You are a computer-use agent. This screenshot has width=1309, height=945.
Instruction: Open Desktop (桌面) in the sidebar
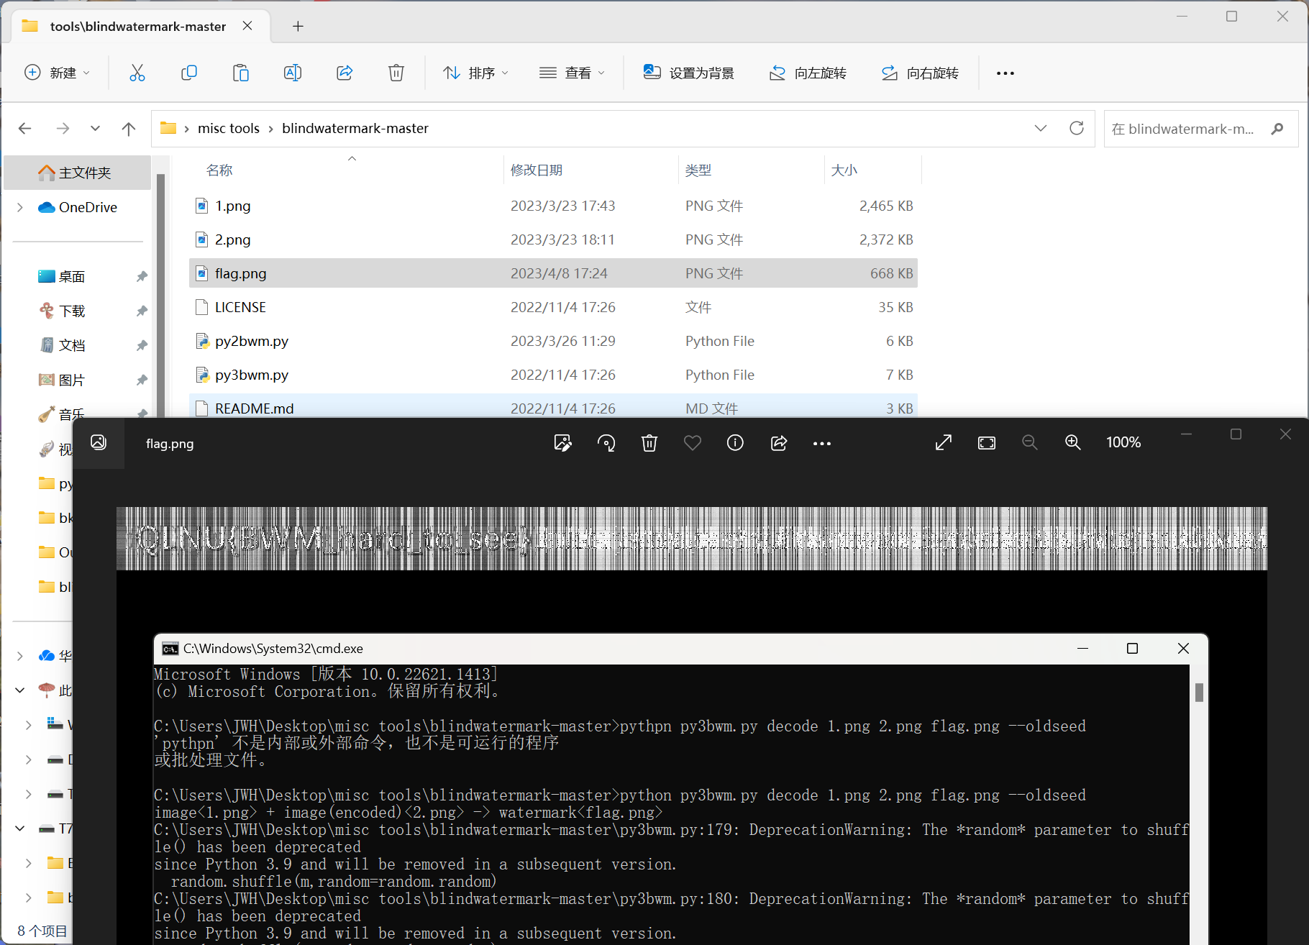point(72,277)
